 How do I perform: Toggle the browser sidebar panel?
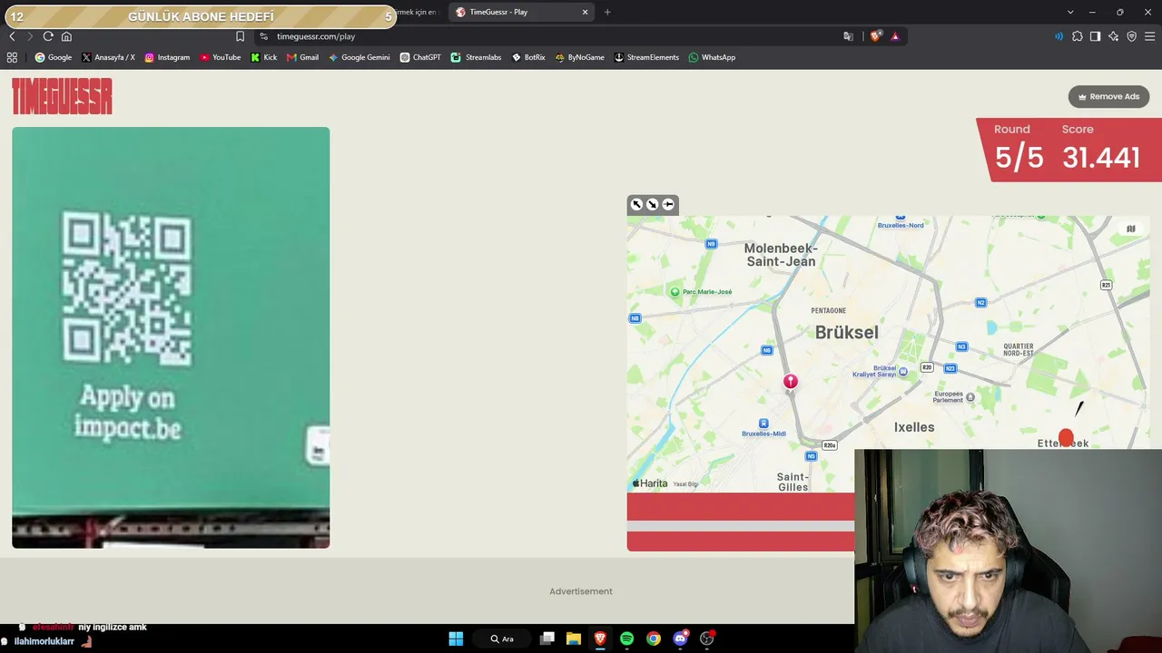pyautogui.click(x=1095, y=36)
